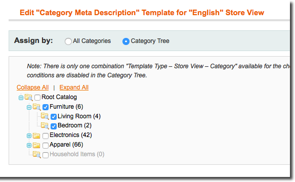Uncheck the Living Room checkbox
The width and height of the screenshot is (295, 182).
click(x=54, y=117)
